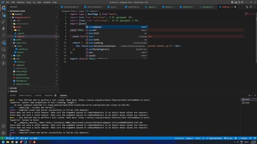Viewport: 257px width, 144px height.
Task: Open notifications bell in status bar
Action: point(255,138)
